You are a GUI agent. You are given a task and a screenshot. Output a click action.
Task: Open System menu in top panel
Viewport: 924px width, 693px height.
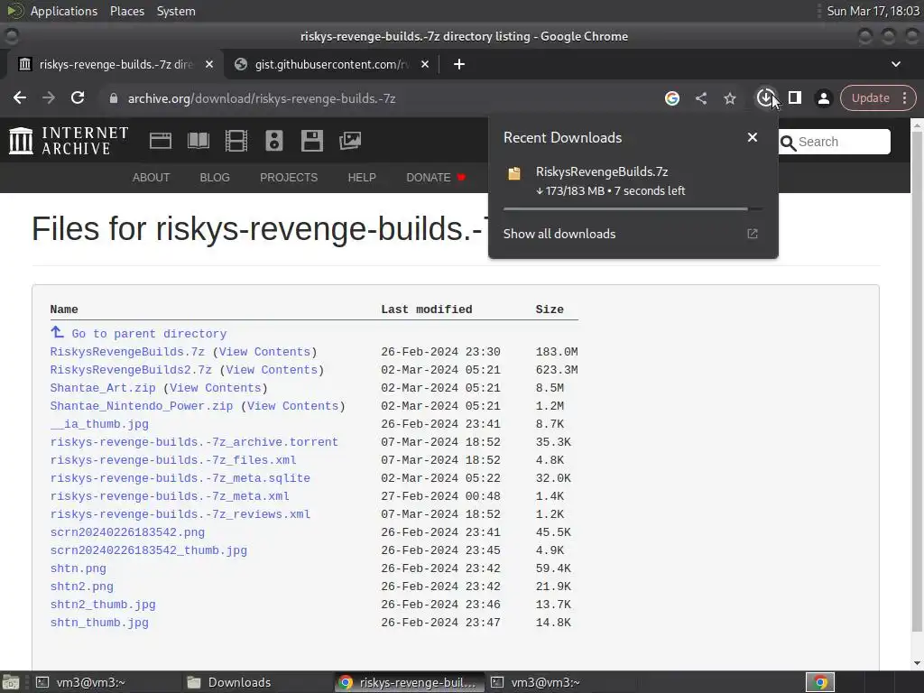[176, 11]
